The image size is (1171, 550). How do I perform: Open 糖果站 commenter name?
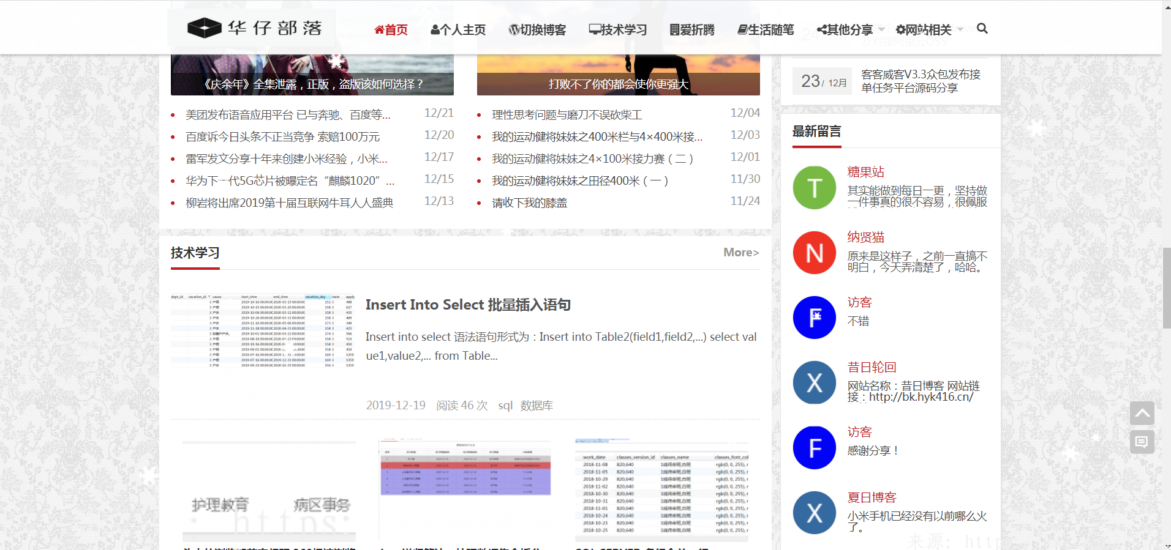coord(865,172)
